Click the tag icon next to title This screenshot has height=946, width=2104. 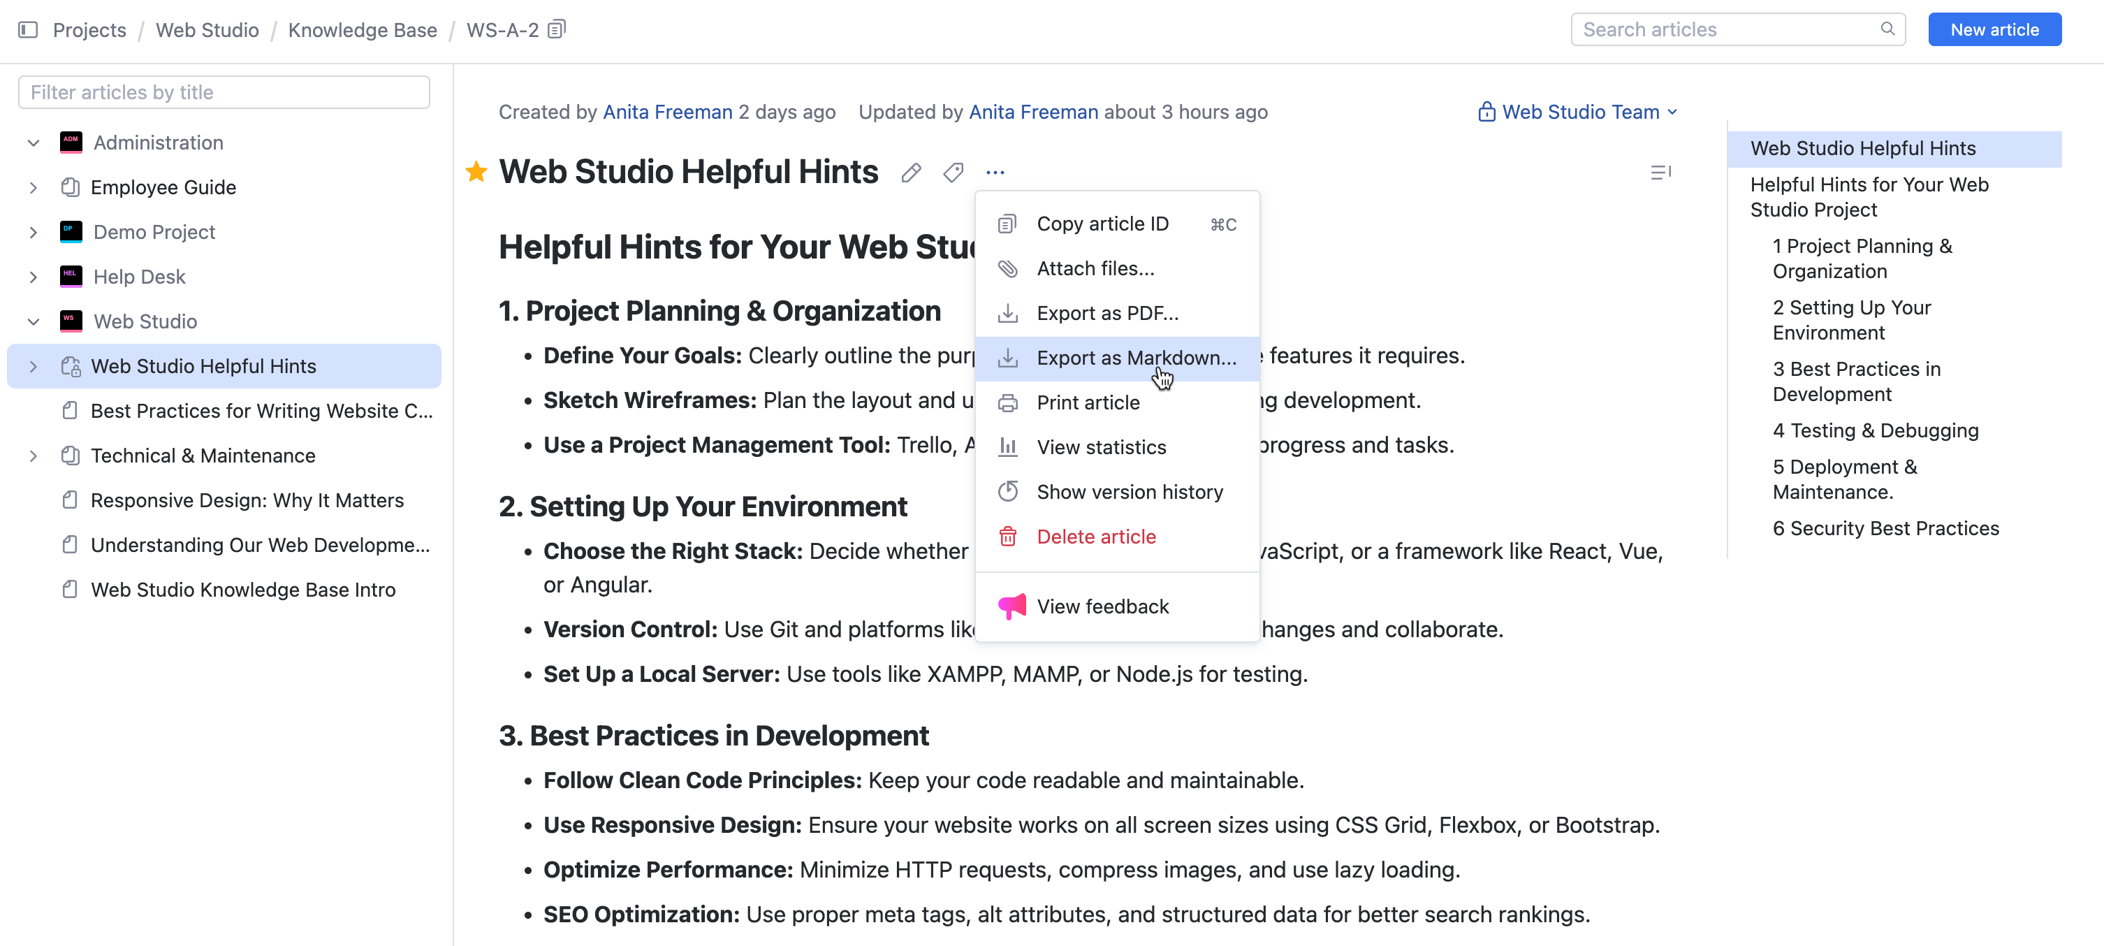click(x=952, y=173)
